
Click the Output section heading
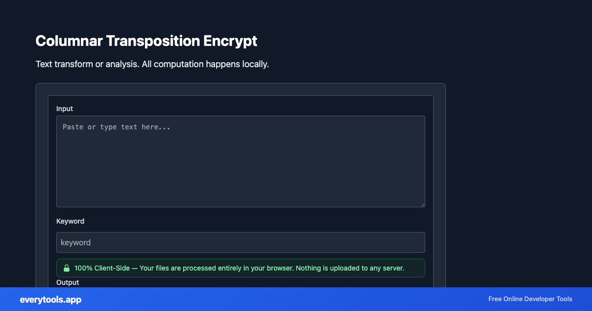point(68,282)
